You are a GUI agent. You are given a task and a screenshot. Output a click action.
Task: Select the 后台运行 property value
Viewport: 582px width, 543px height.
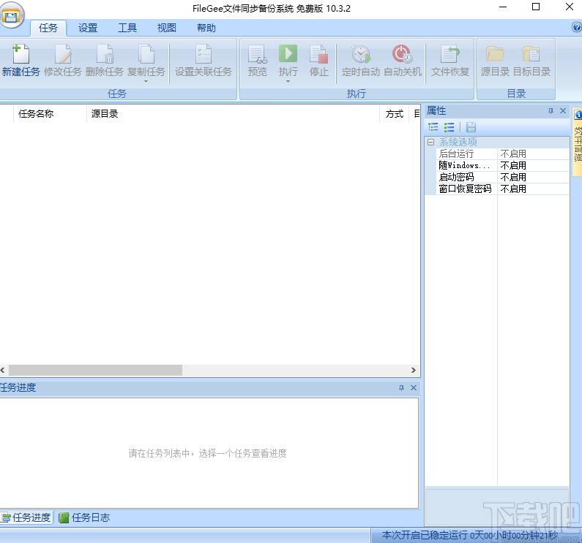point(532,153)
